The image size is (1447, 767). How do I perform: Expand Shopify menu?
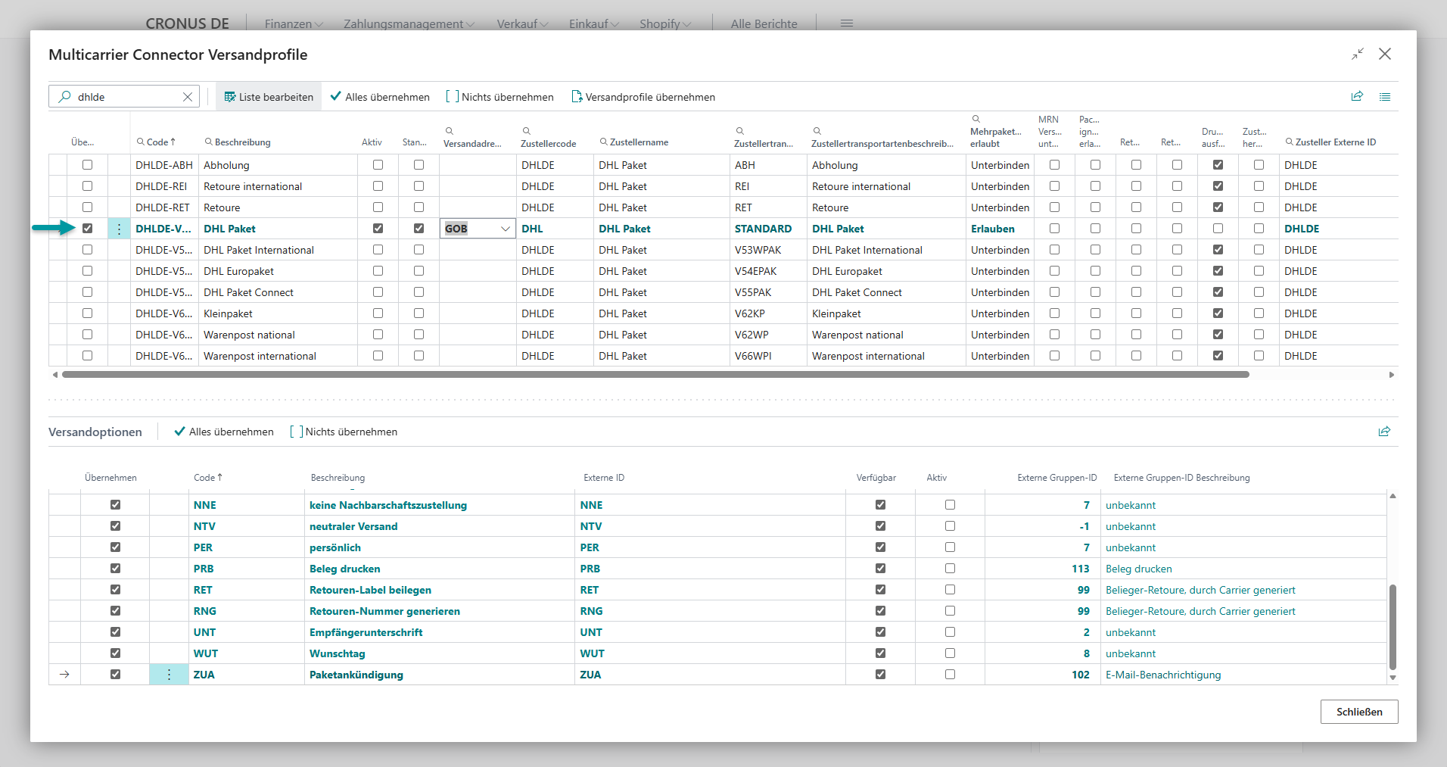tap(665, 23)
